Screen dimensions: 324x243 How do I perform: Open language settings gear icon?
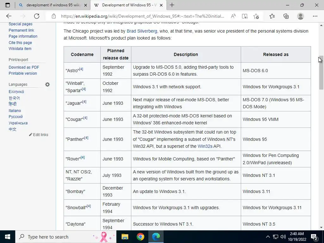pos(47,84)
